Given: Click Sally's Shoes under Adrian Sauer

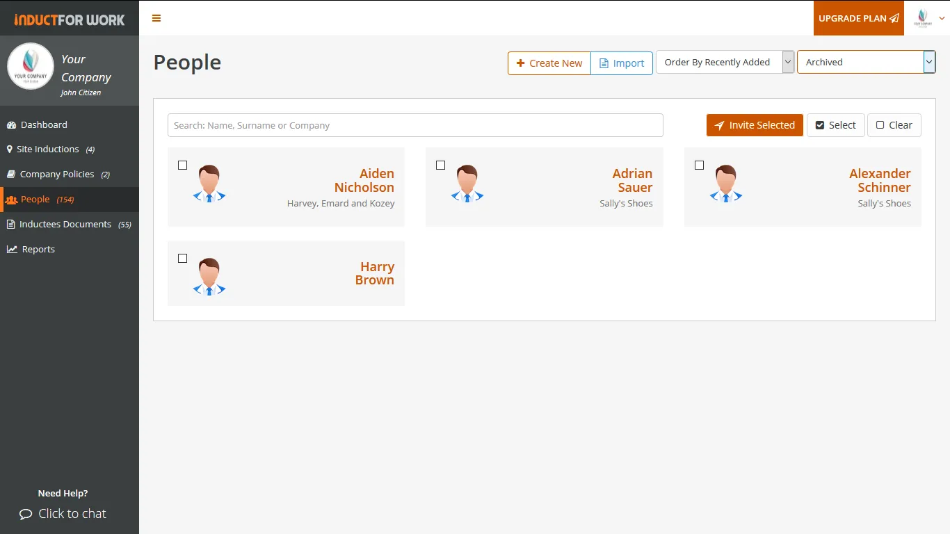Looking at the screenshot, I should [x=626, y=204].
